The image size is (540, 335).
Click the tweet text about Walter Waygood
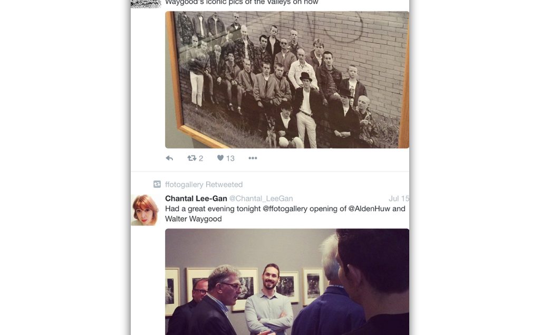(x=285, y=214)
